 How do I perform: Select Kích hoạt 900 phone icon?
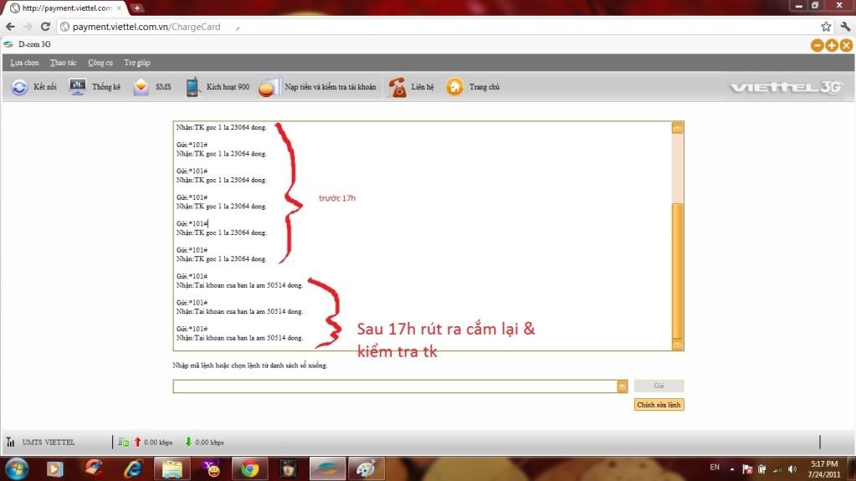pyautogui.click(x=193, y=87)
